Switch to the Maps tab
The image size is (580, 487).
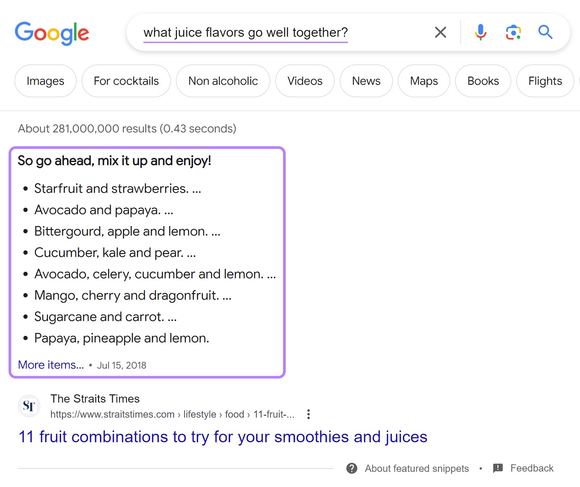click(x=424, y=81)
